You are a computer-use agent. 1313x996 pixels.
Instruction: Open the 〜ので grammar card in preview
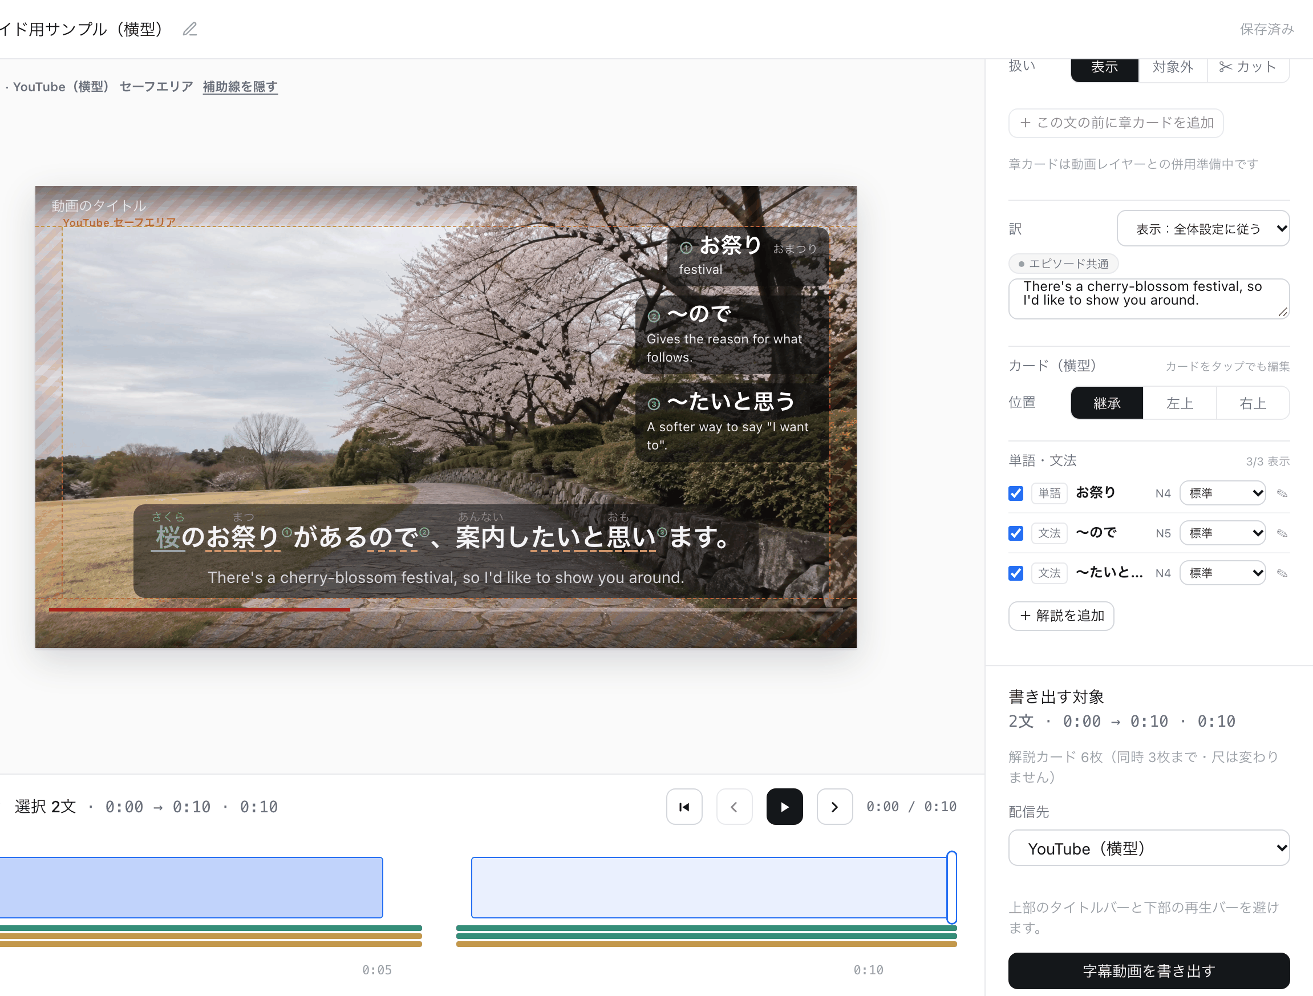(x=732, y=335)
